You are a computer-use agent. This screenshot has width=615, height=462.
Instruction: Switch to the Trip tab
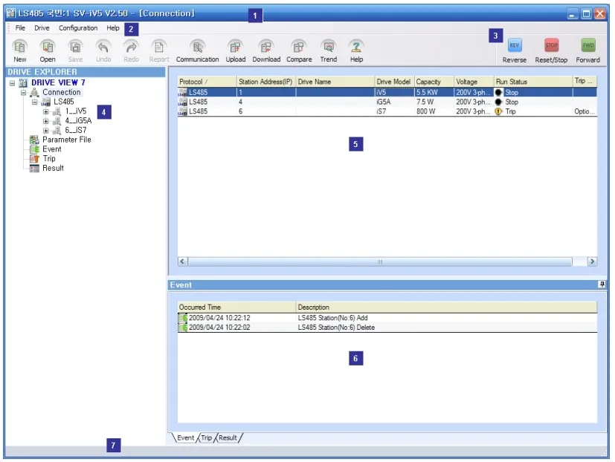point(206,438)
